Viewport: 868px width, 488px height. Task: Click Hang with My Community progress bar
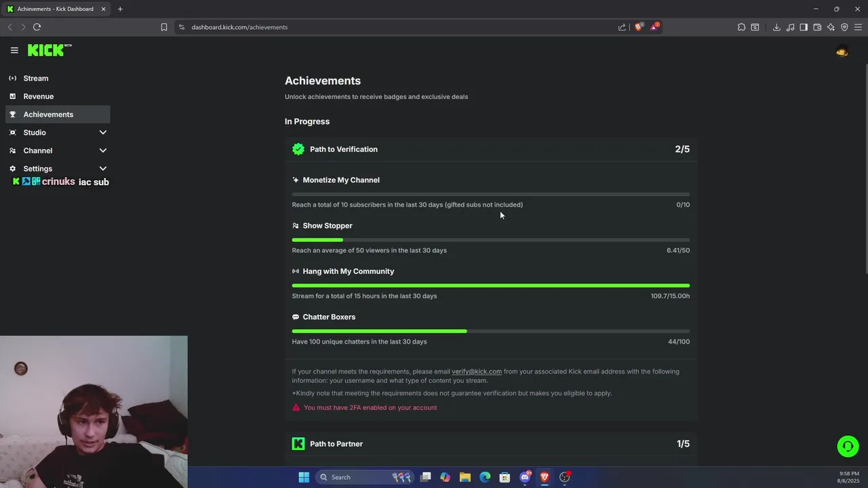[x=491, y=285]
